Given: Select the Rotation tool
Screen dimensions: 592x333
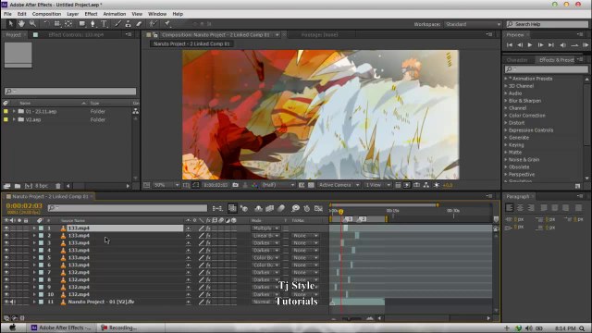Looking at the screenshot, I should coord(46,24).
